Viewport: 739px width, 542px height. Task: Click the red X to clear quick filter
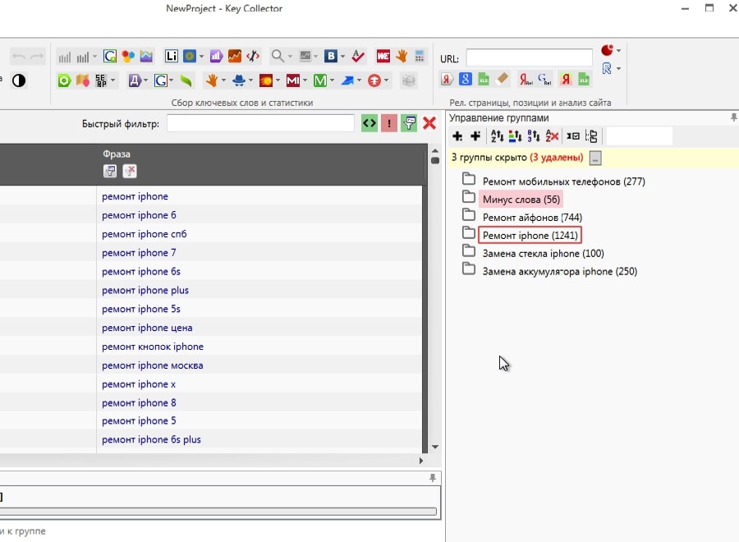point(429,123)
